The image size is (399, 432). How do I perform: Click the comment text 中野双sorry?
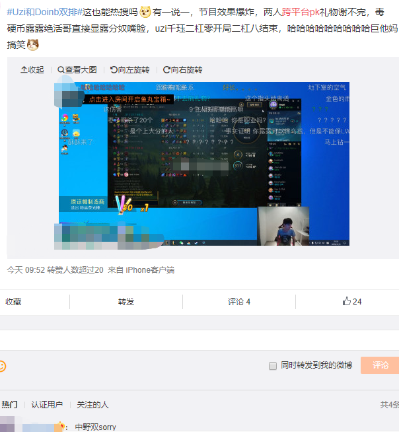[x=95, y=427]
